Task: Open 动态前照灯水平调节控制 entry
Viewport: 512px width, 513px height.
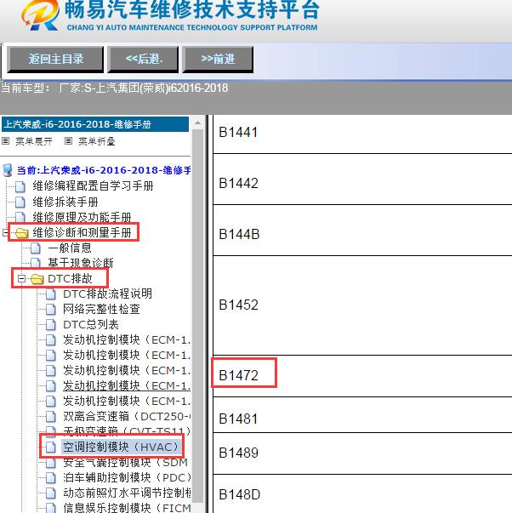Action: (x=127, y=493)
